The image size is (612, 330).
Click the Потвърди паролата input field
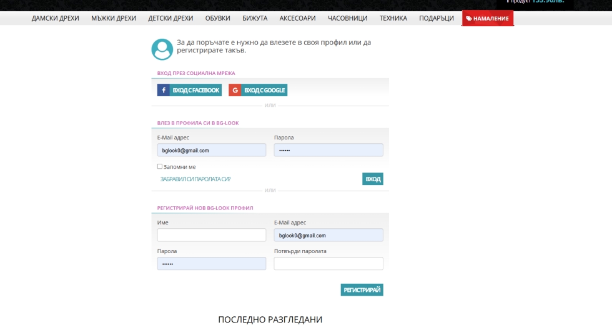tap(328, 264)
